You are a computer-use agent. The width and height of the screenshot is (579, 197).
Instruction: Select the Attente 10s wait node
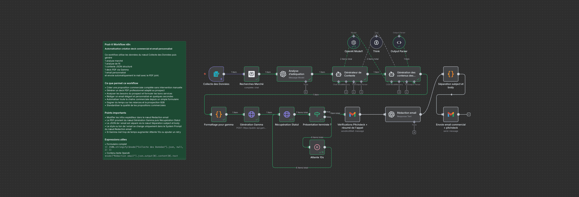point(317,147)
